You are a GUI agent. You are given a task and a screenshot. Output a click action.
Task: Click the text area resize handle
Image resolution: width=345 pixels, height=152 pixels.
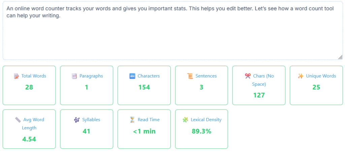pyautogui.click(x=340, y=57)
